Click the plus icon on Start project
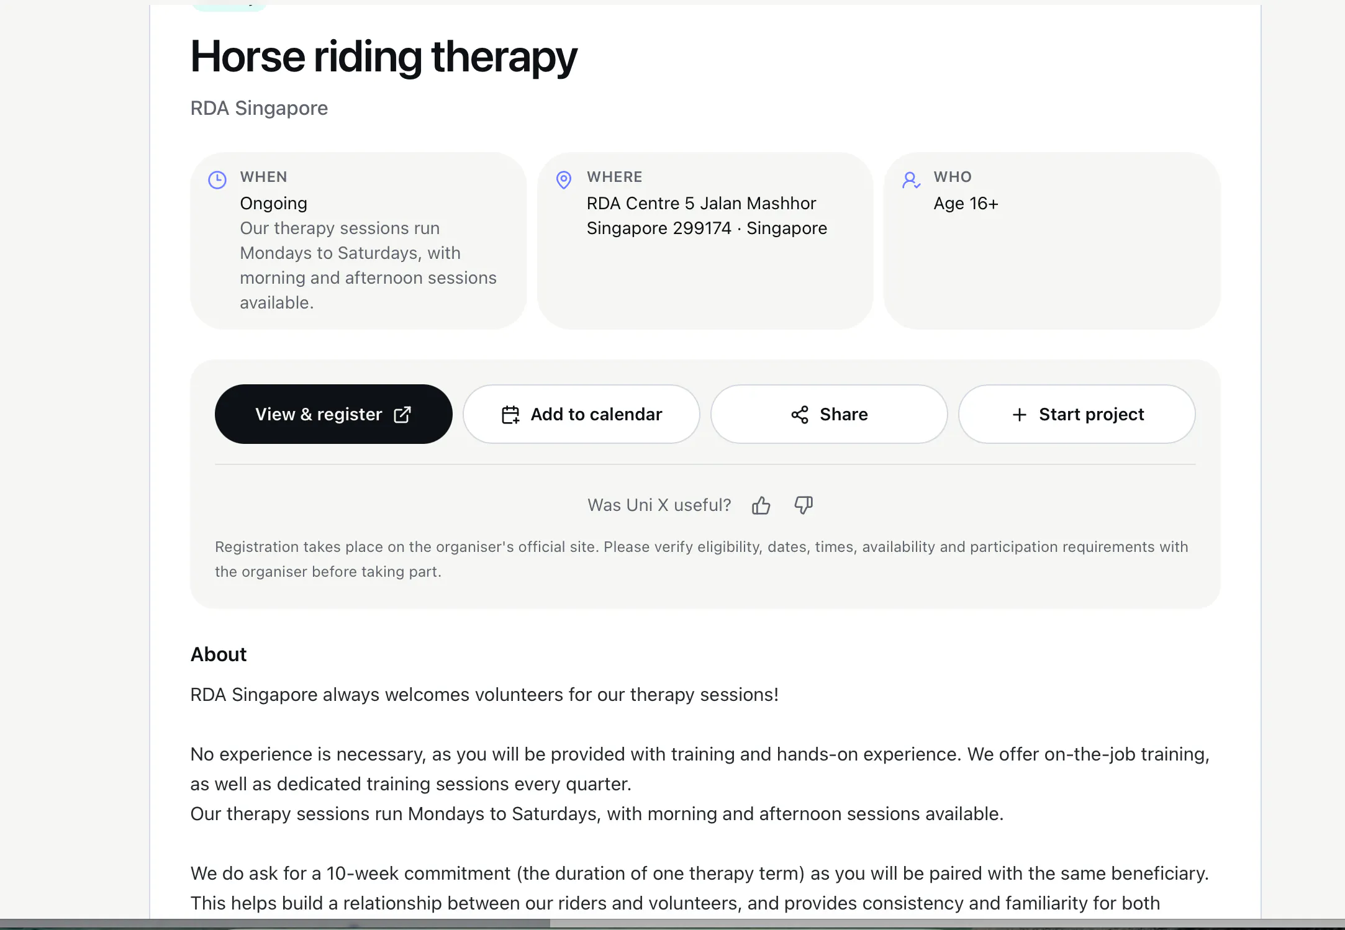 [x=1019, y=414]
